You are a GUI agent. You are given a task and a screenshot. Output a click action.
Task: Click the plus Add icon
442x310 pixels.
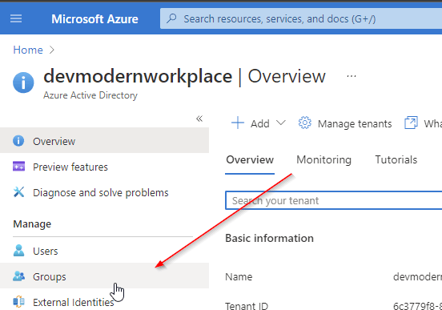(237, 123)
